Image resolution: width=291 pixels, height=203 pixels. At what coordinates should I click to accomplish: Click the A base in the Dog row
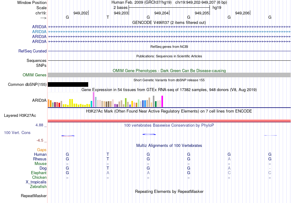pos(229,168)
